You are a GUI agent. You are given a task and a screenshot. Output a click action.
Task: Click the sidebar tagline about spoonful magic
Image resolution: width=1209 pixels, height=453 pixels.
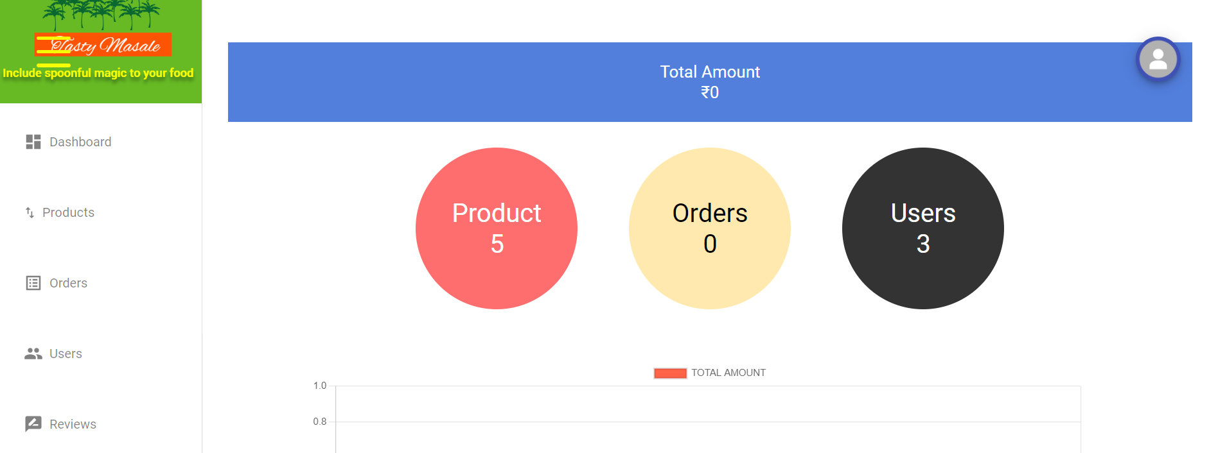98,73
